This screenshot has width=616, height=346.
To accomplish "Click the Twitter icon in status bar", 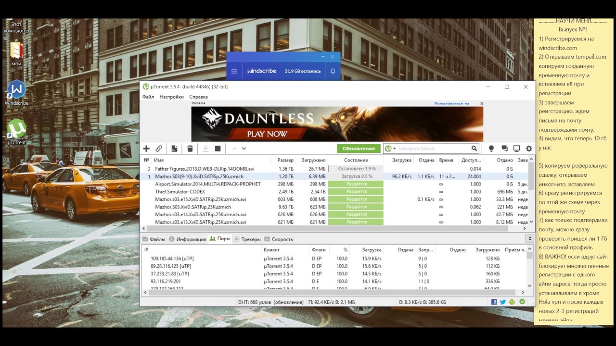I will coord(503,302).
